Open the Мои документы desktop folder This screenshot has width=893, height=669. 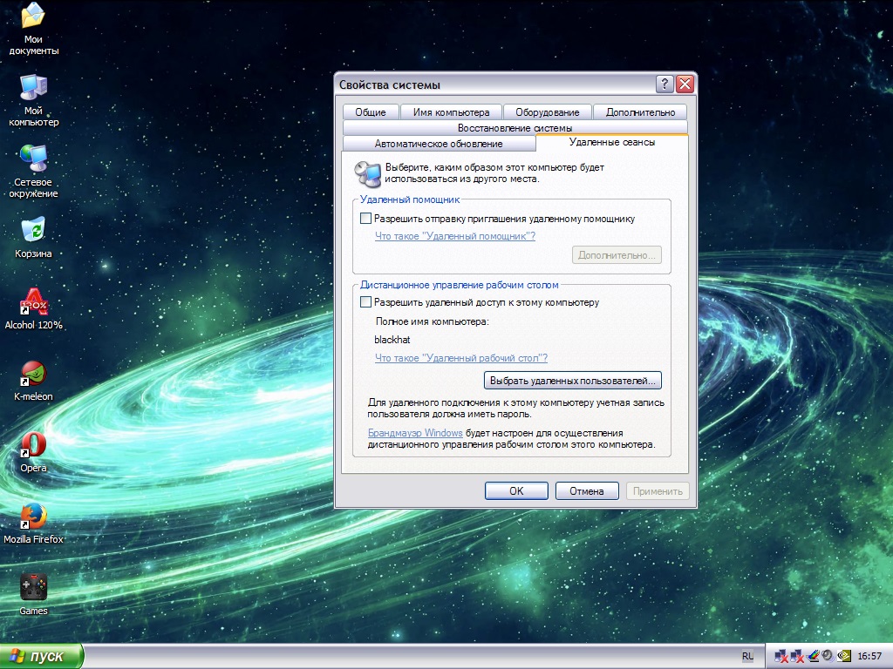pyautogui.click(x=33, y=16)
